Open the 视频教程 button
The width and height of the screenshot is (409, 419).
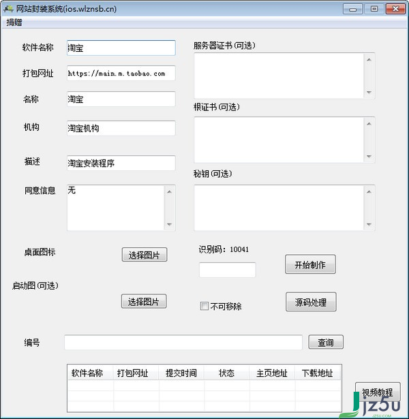click(378, 392)
